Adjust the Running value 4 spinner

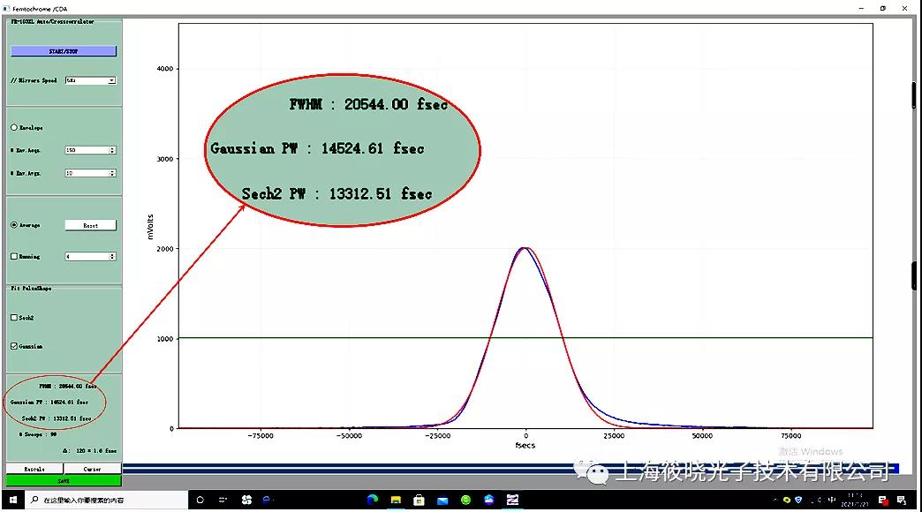tap(112, 256)
